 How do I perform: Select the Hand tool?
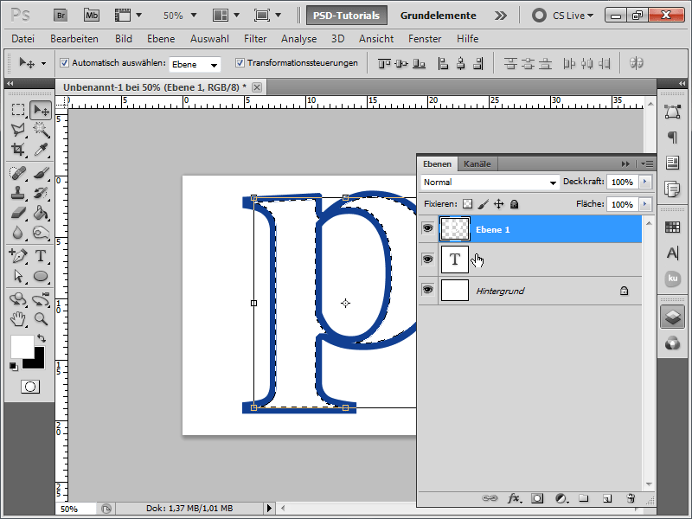18,318
